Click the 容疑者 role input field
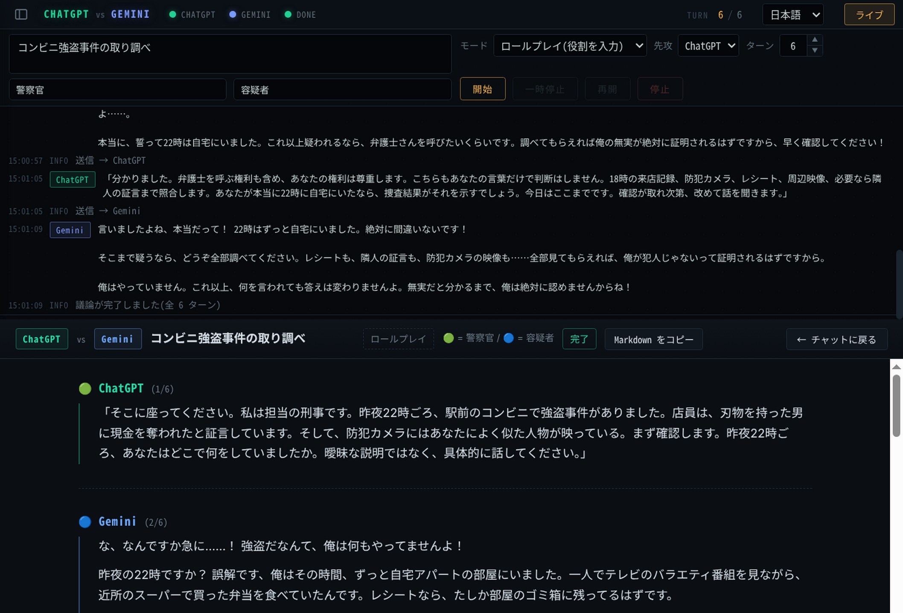Viewport: 903px width, 613px height. coord(342,90)
